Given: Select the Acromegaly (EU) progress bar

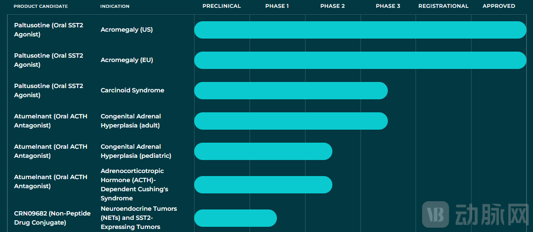Looking at the screenshot, I should pos(360,60).
